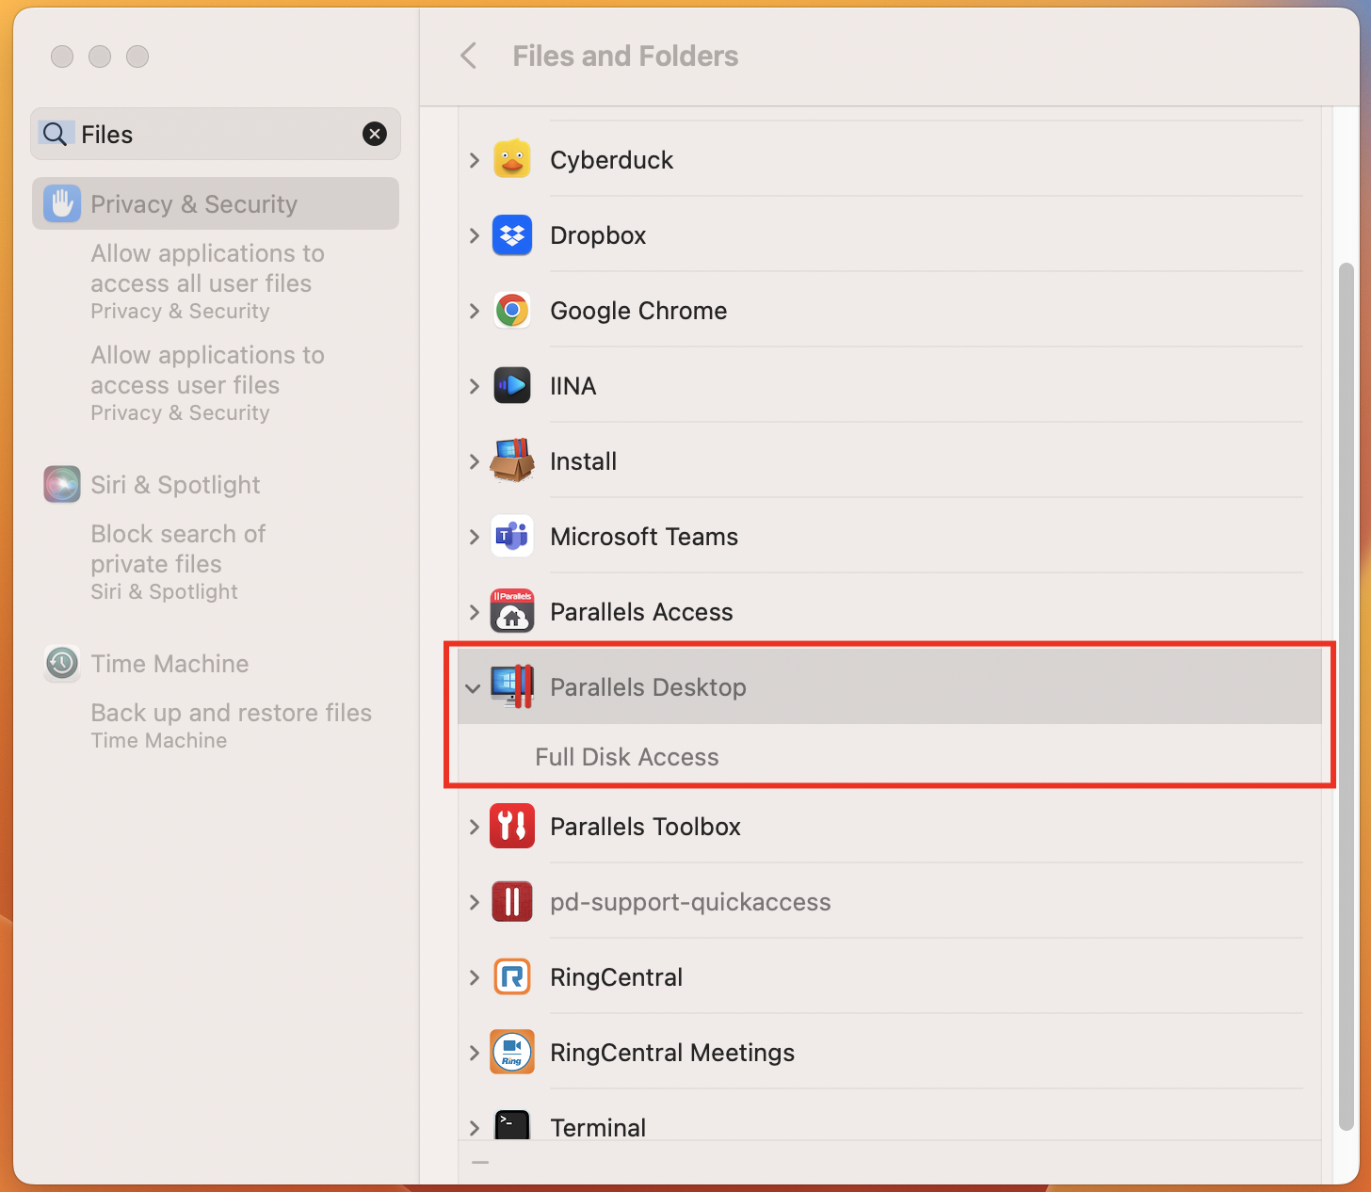Select Privacy & Security in sidebar
This screenshot has height=1192, width=1371.
pyautogui.click(x=216, y=203)
